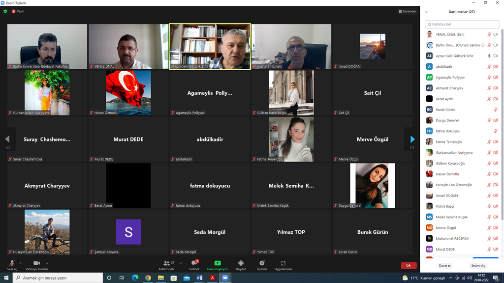Viewport: 504px width, 283px height.
Task: Expand video options arrow beside Videoyu Durdur
Action: tap(47, 263)
